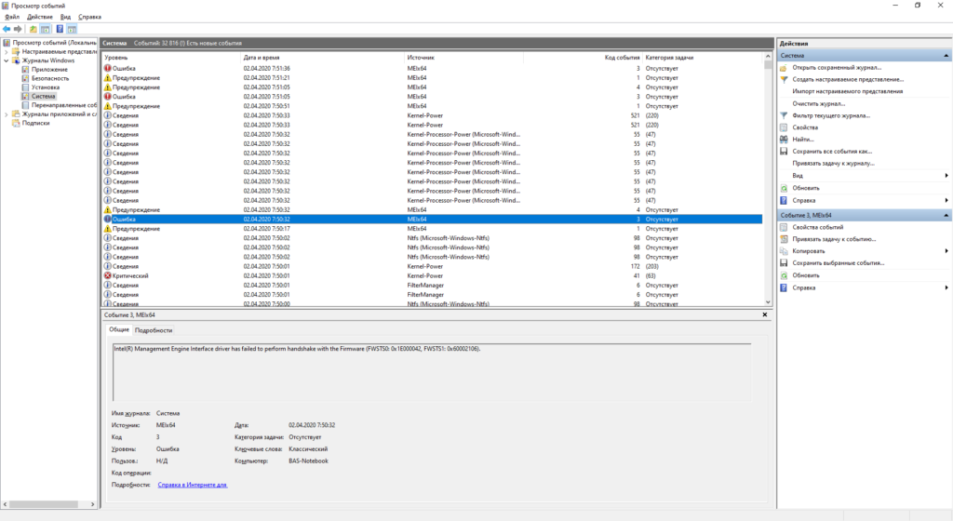Click warning icon of event at 7:51:21
Image resolution: width=953 pixels, height=521 pixels.
108,78
